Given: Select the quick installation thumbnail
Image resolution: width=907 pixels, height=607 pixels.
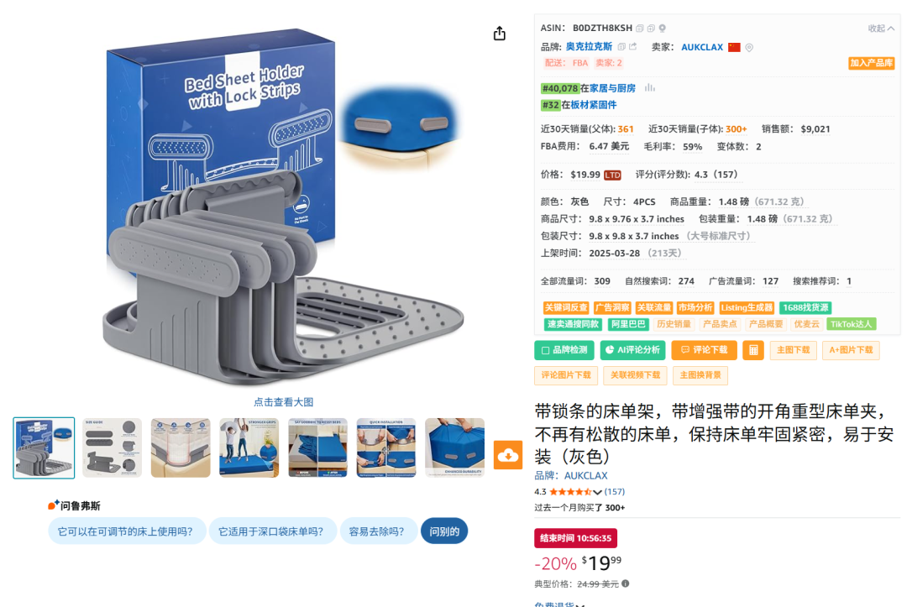Looking at the screenshot, I should tap(386, 448).
